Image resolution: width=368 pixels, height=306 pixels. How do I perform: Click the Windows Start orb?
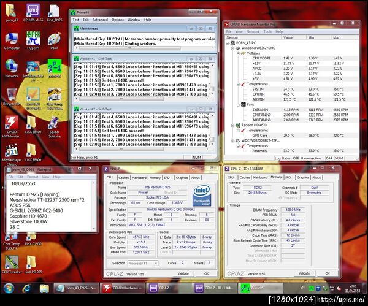pos(9,288)
